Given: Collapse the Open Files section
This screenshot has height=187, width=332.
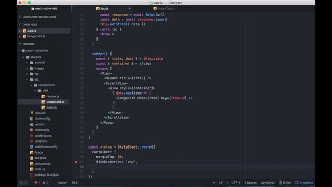Looking at the screenshot, I should coord(20,24).
